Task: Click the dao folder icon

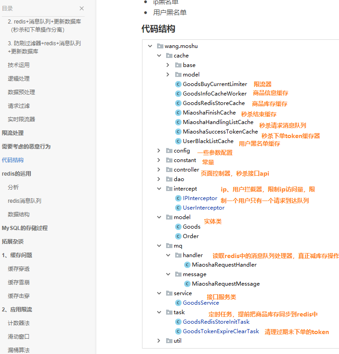Action: (x=169, y=179)
